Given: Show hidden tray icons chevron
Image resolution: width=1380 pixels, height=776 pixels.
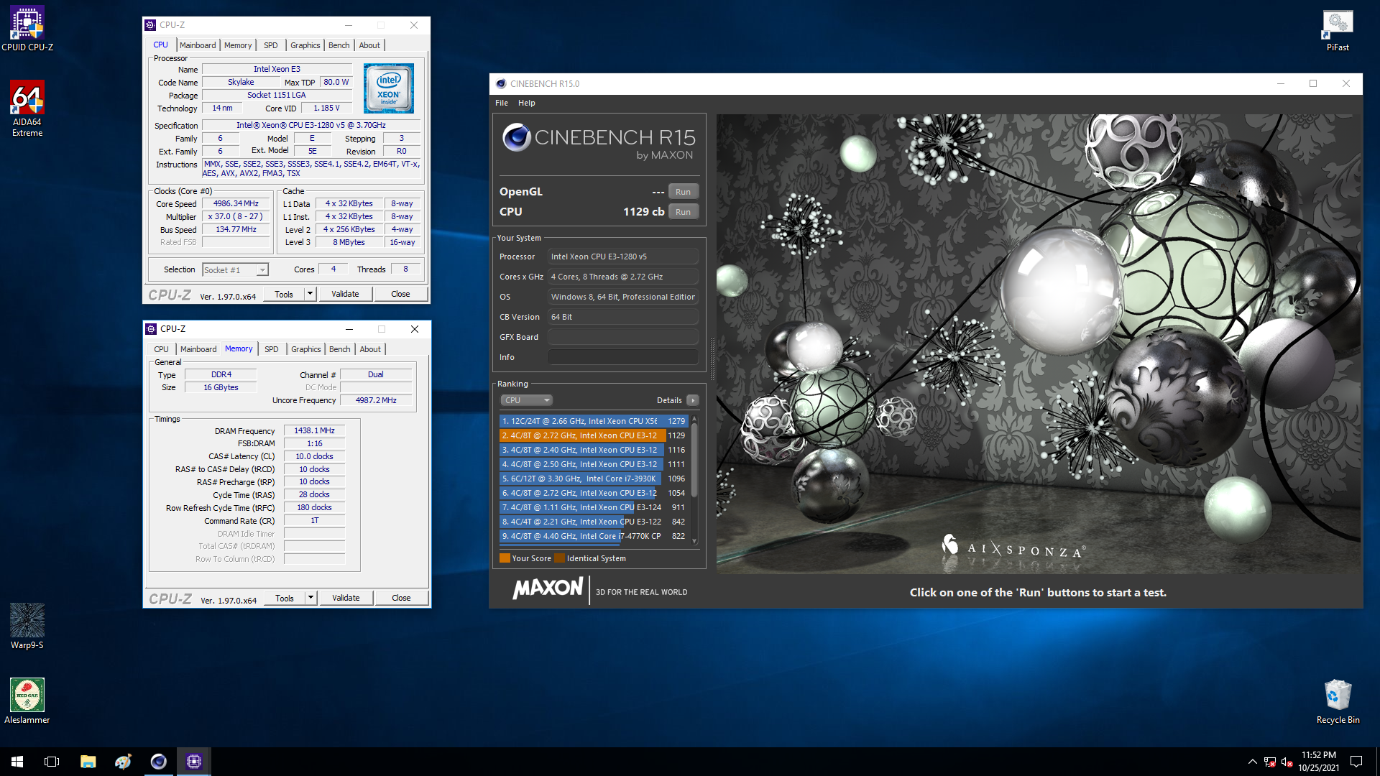Looking at the screenshot, I should click(x=1252, y=762).
